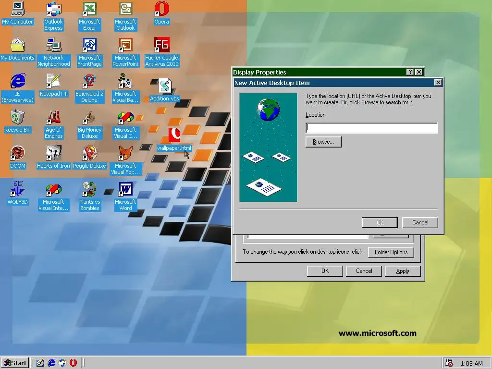This screenshot has width=492, height=369.
Task: Click Outlook Express quick launch icon
Action: click(x=62, y=363)
